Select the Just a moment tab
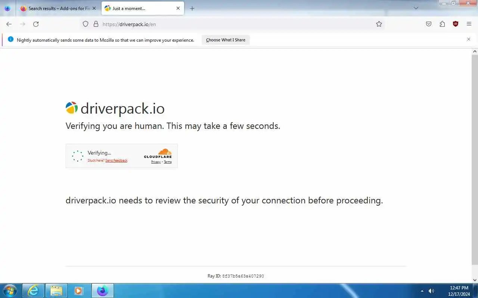 pos(143,8)
